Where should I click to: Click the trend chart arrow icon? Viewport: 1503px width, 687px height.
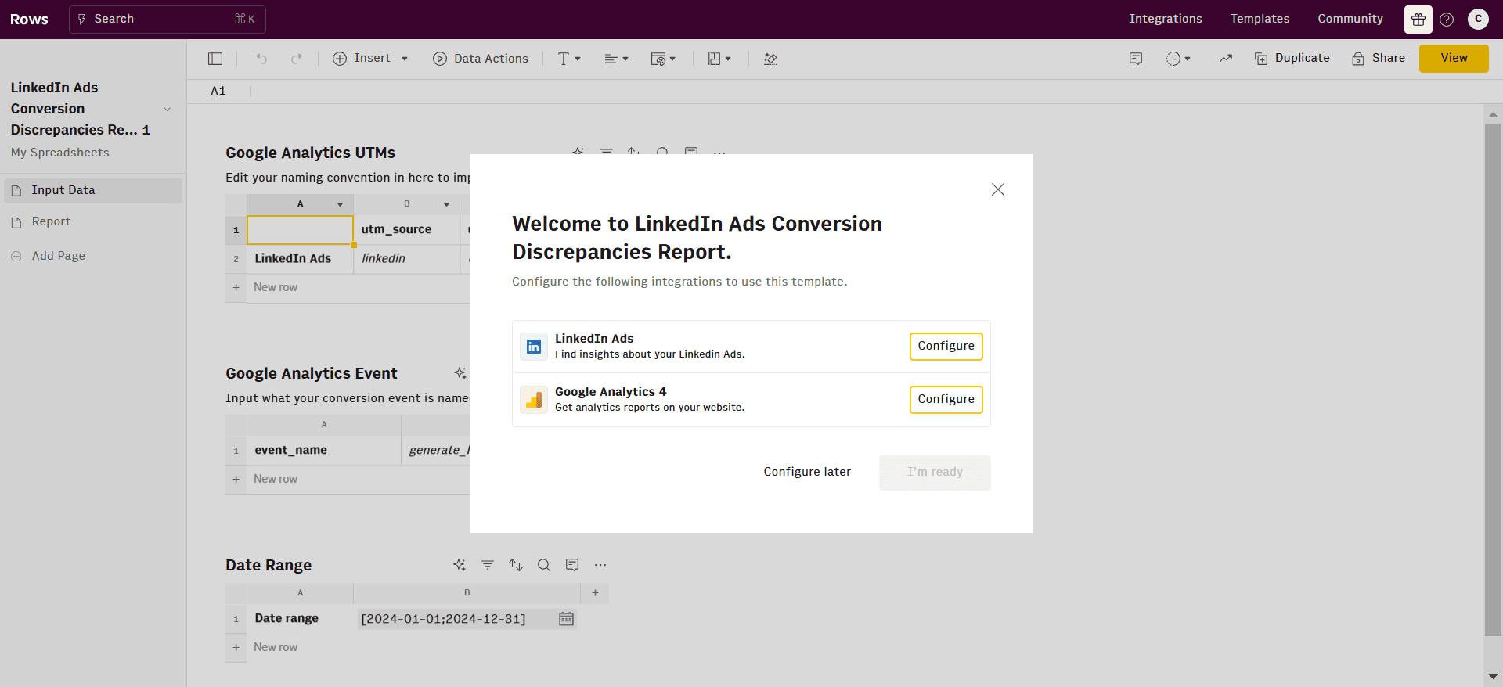tap(1226, 59)
